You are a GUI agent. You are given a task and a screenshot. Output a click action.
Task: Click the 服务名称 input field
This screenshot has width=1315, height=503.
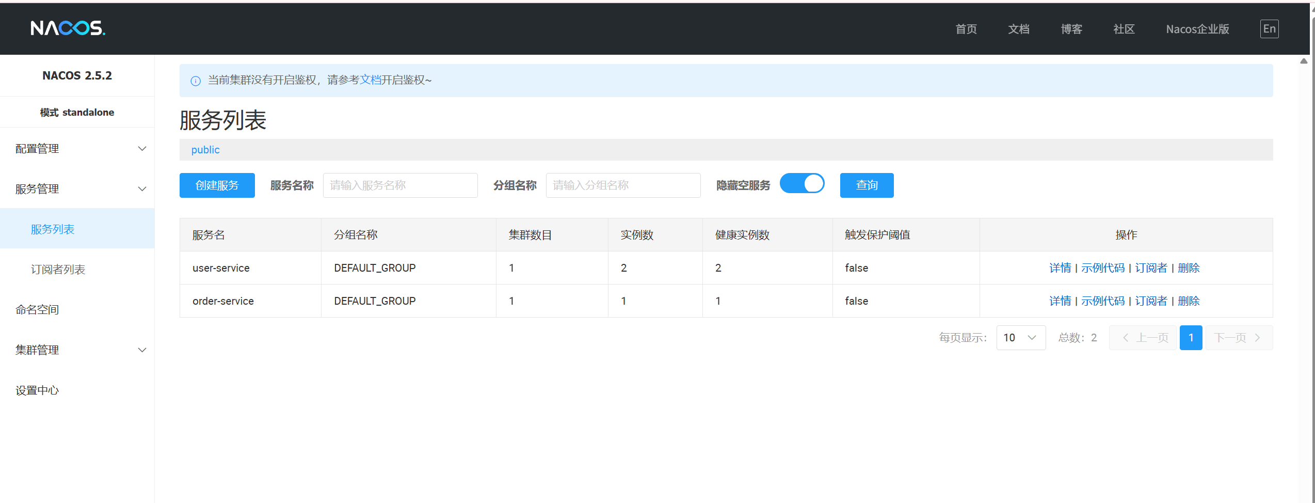[400, 185]
